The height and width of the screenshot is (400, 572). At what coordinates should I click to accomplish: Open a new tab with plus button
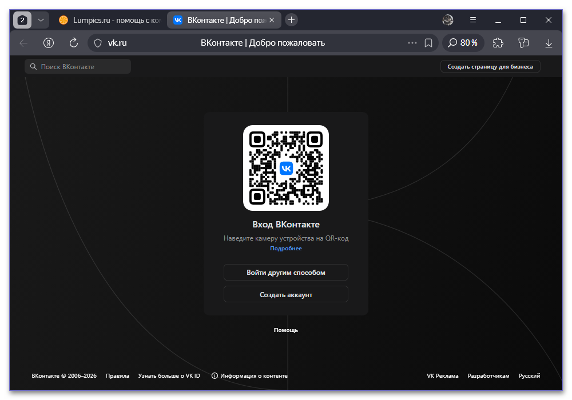(291, 20)
